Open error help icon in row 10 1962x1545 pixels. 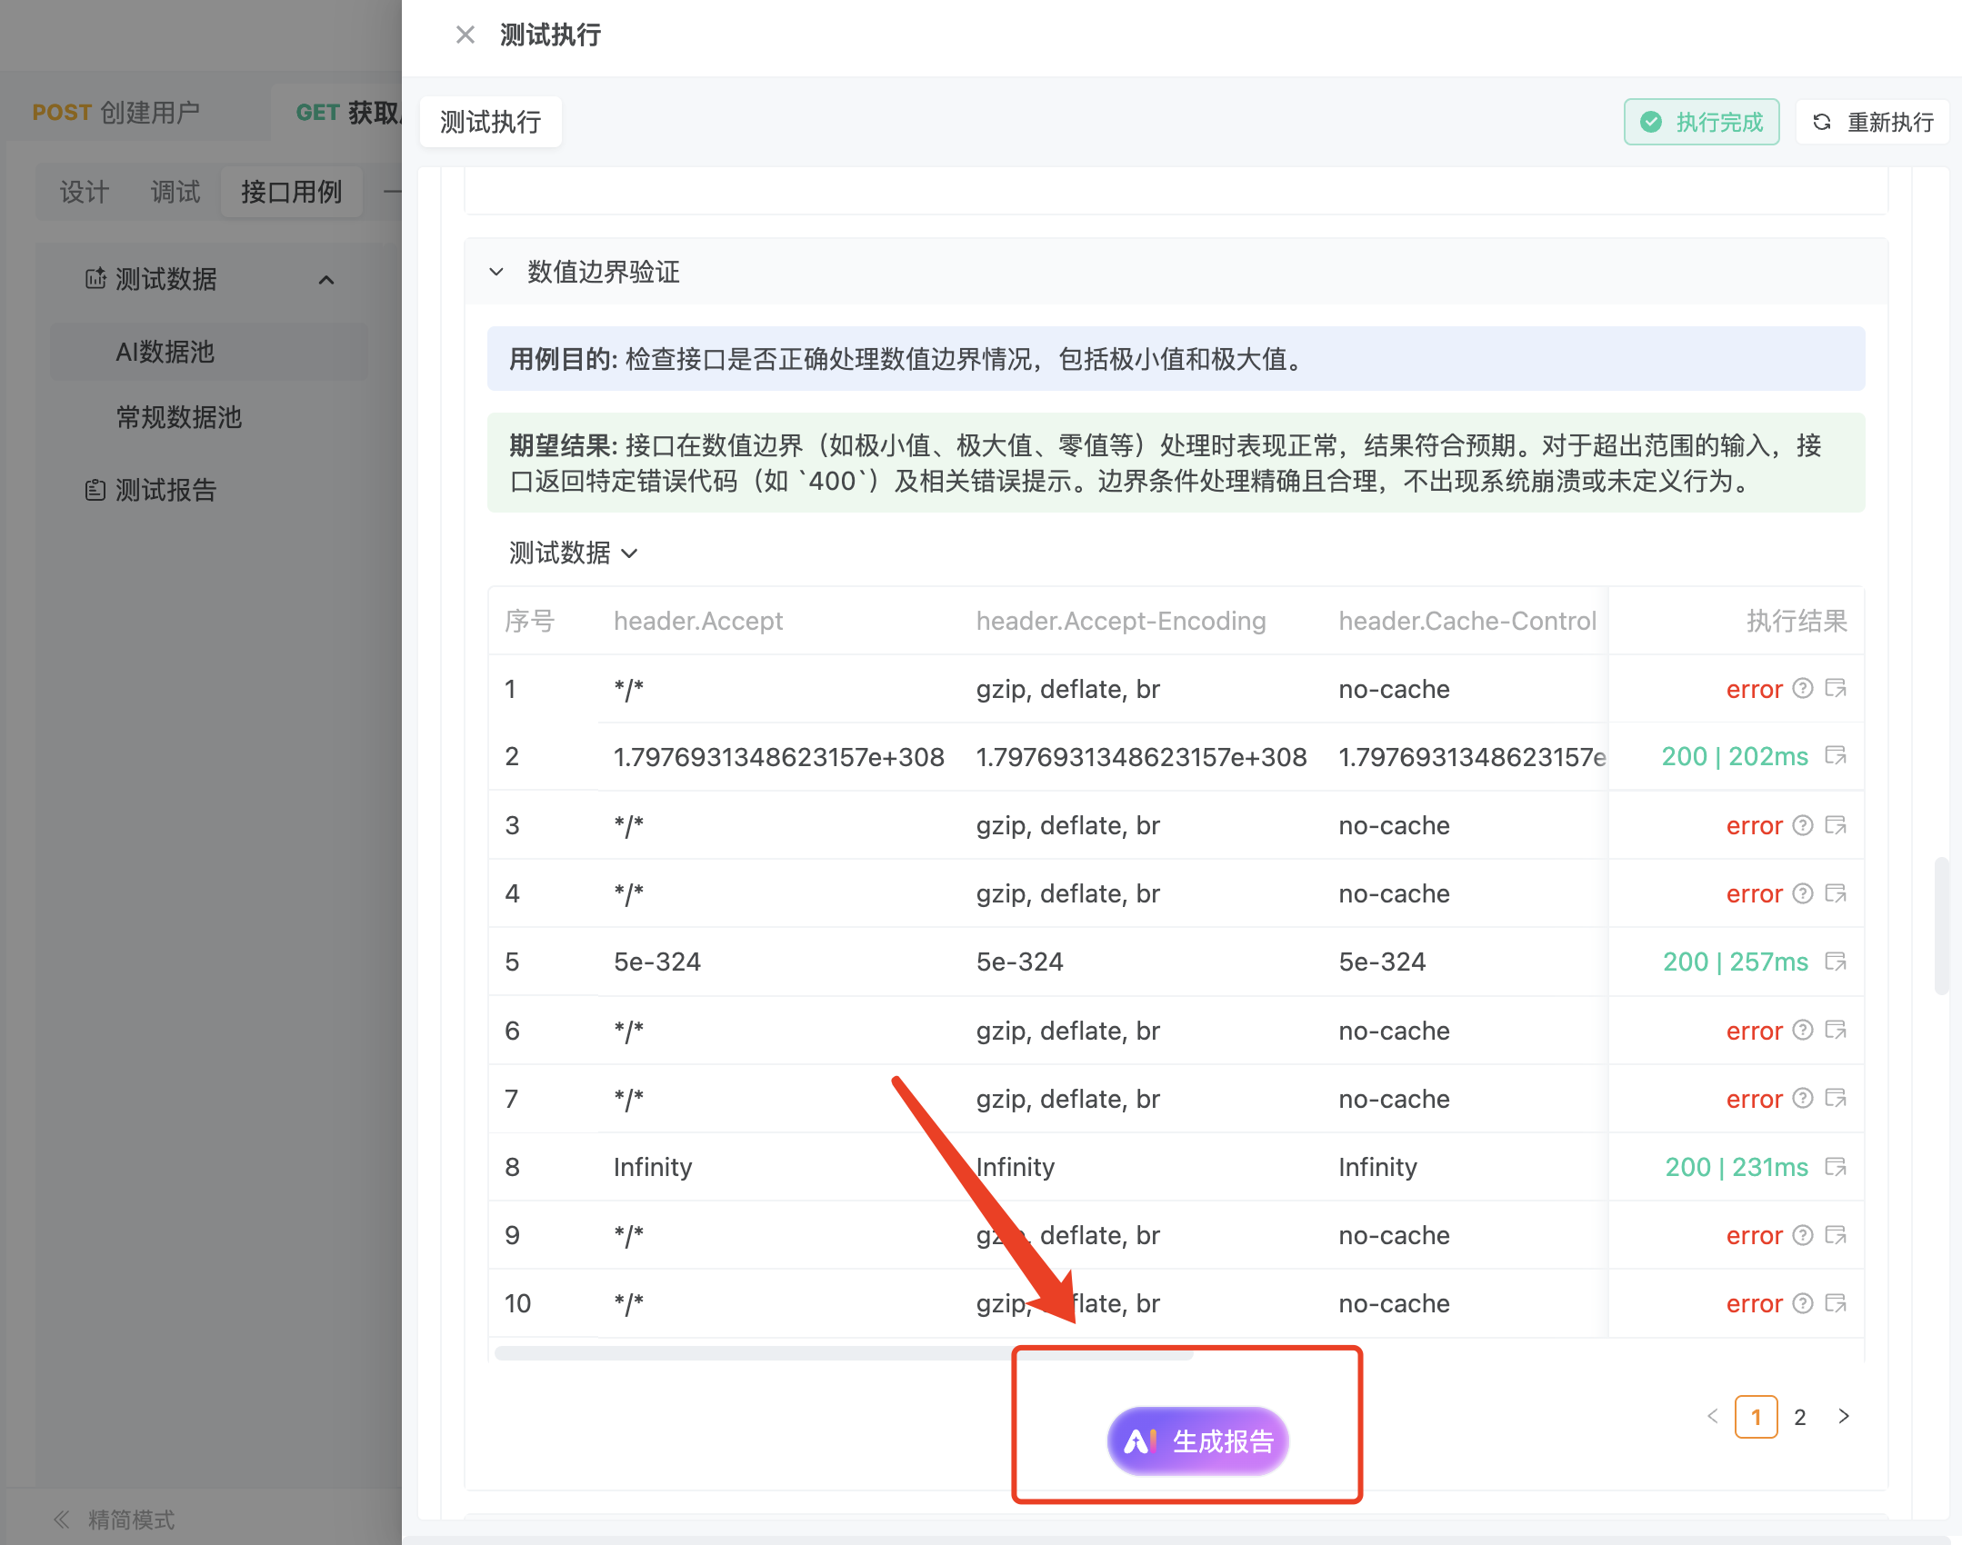(x=1803, y=1303)
